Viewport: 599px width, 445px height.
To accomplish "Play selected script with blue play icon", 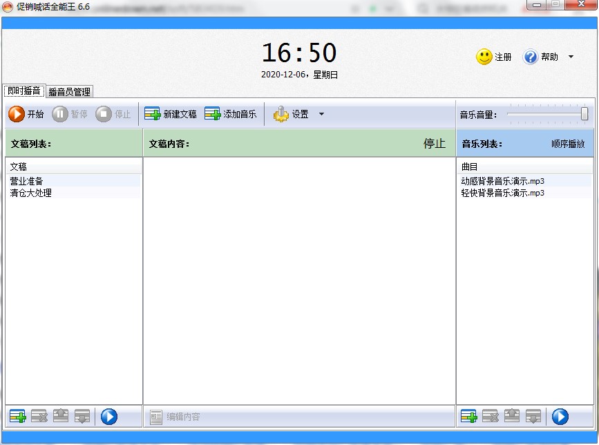I will coord(109,417).
